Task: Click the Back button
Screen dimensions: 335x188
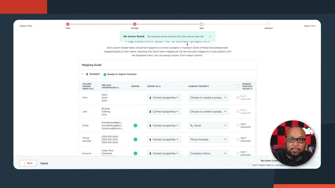Action: tap(28, 163)
